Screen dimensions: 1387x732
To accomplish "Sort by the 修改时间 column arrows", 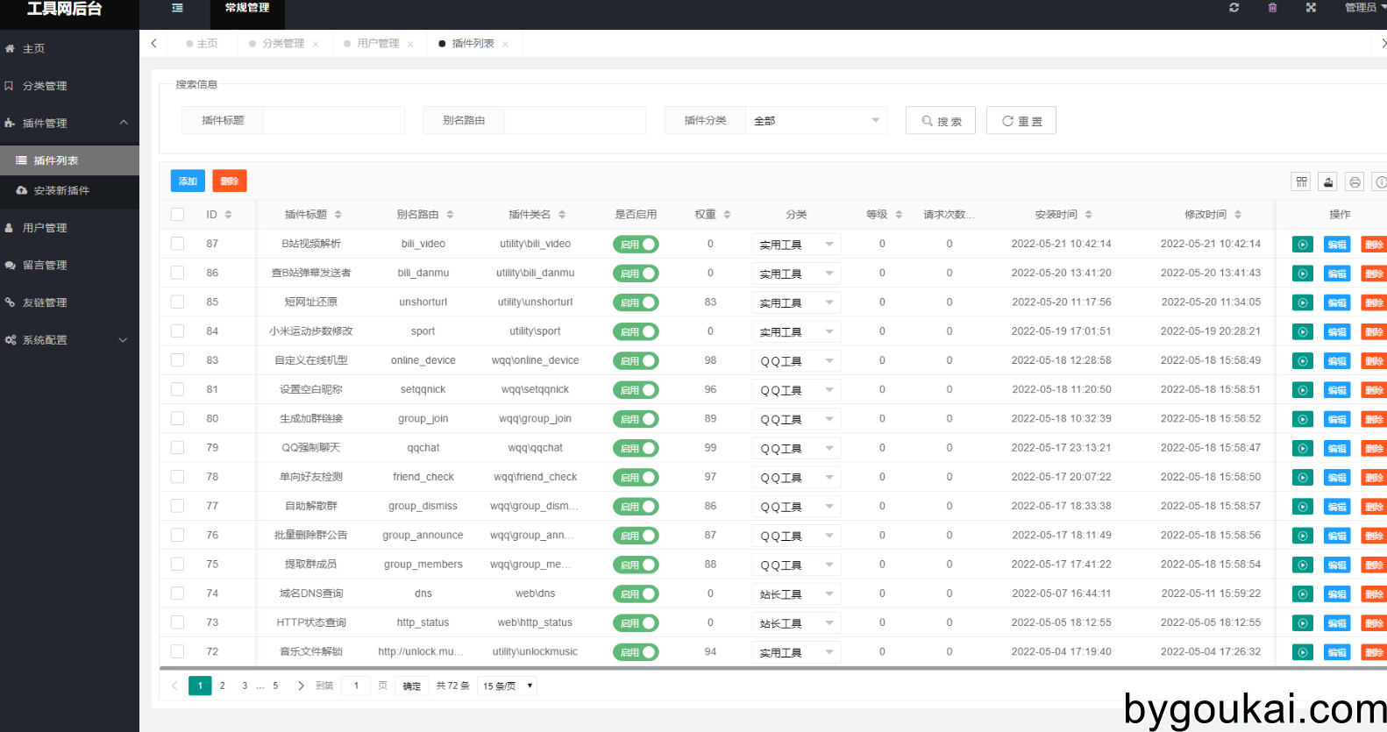I will point(1238,215).
